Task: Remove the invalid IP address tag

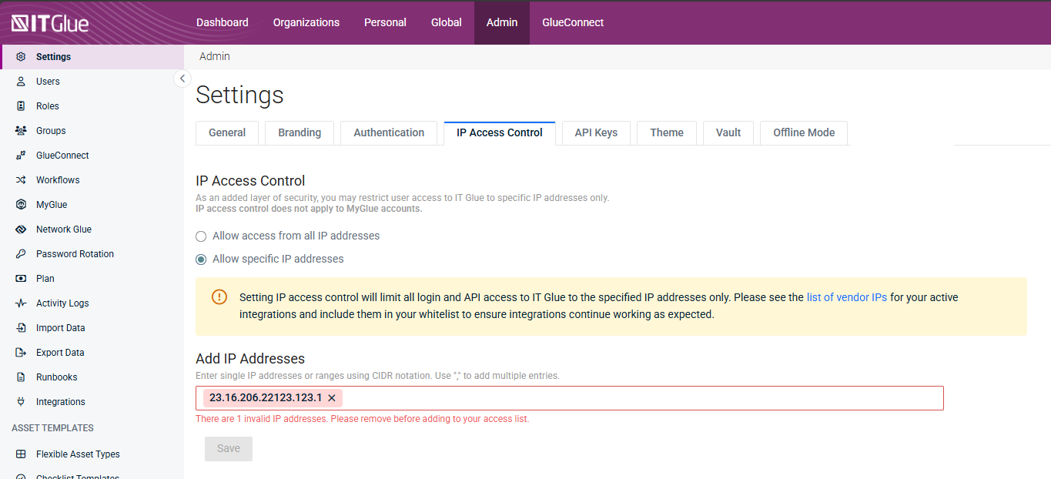Action: pyautogui.click(x=332, y=398)
